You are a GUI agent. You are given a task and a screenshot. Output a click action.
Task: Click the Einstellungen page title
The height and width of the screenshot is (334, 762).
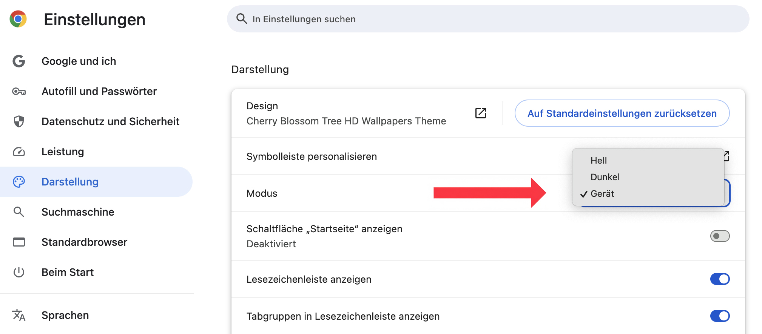[94, 20]
